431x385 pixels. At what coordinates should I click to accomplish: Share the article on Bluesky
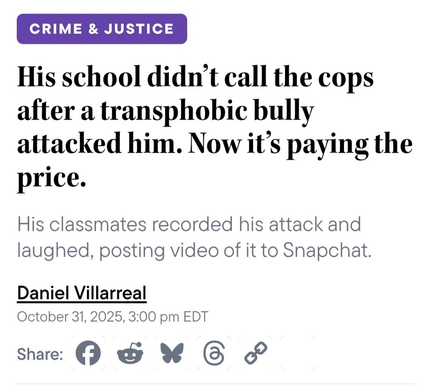(x=172, y=353)
